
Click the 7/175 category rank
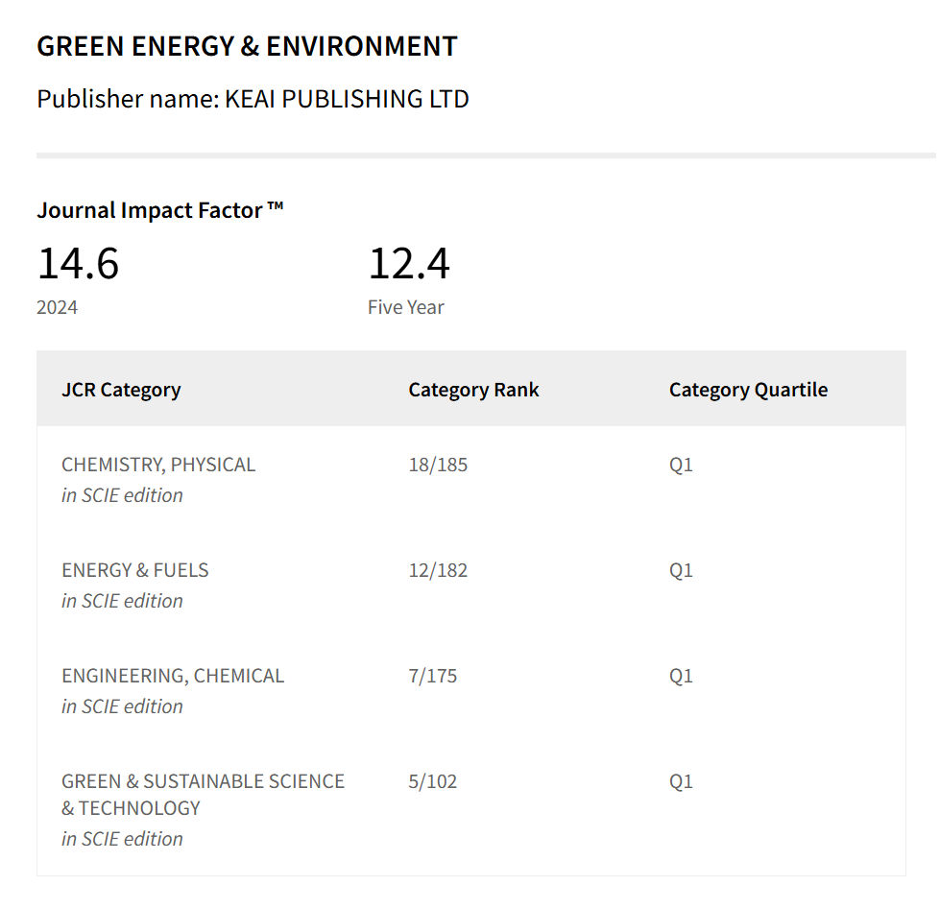pyautogui.click(x=433, y=676)
